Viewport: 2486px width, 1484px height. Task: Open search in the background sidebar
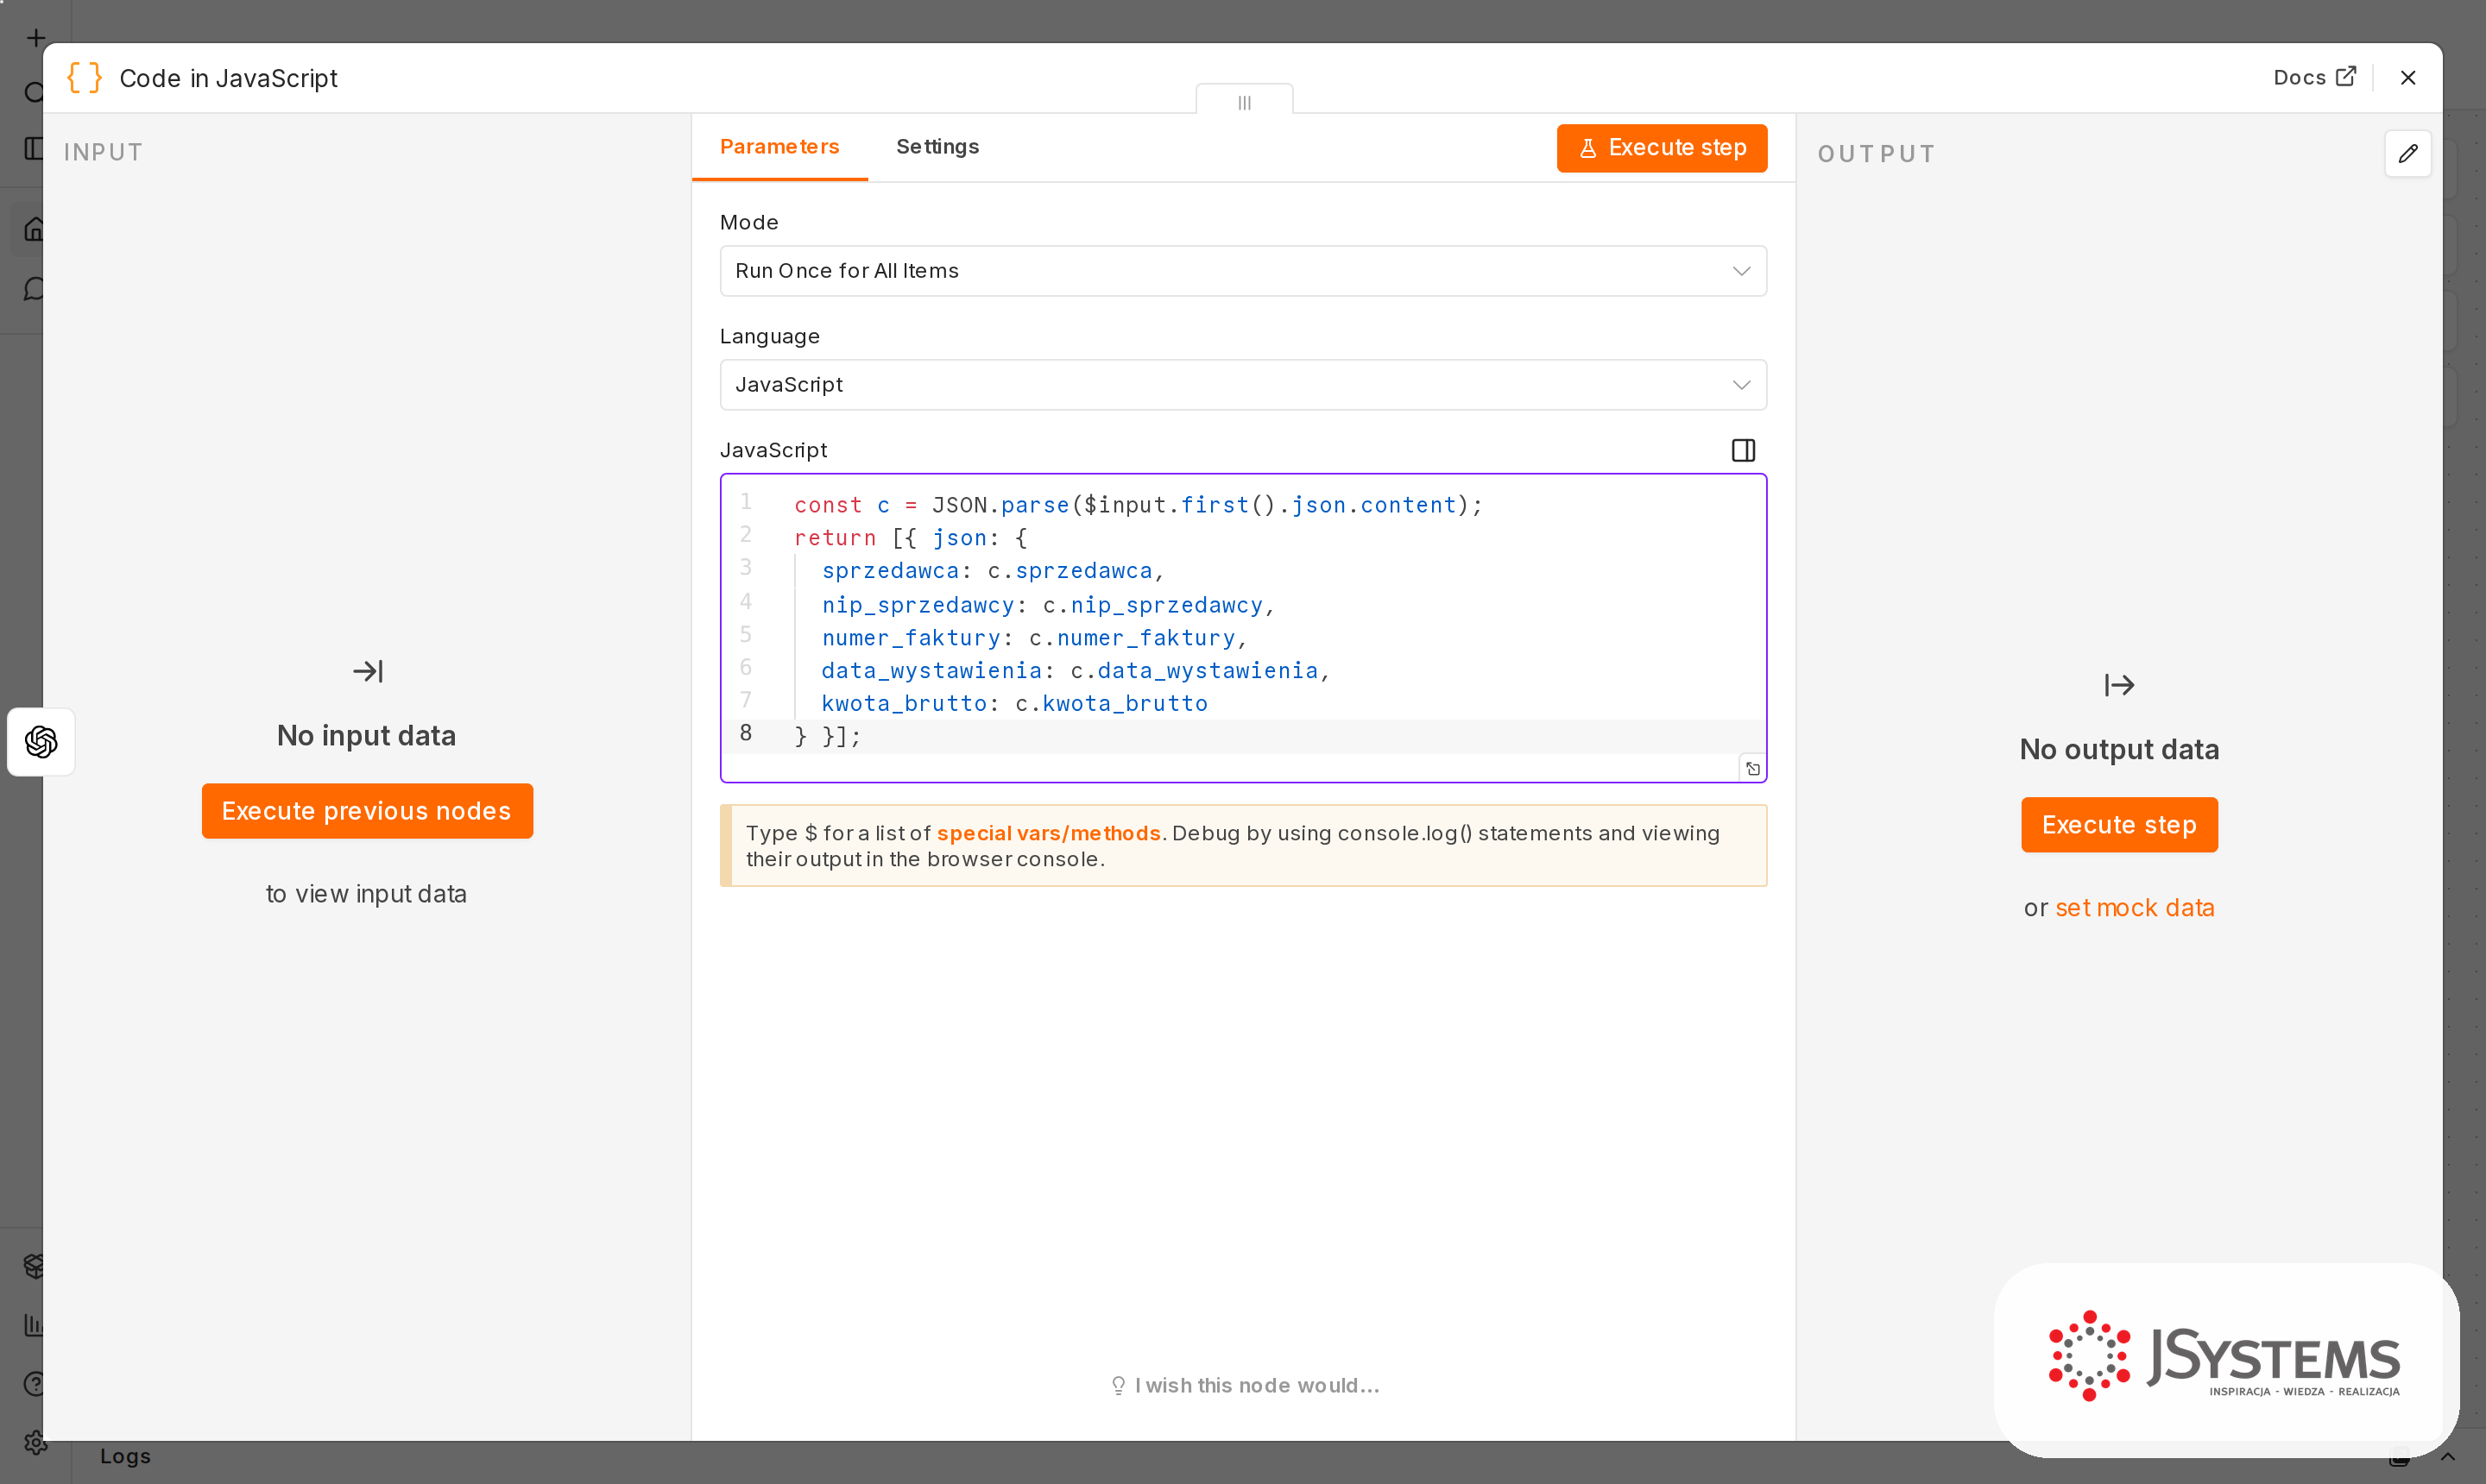pyautogui.click(x=34, y=93)
